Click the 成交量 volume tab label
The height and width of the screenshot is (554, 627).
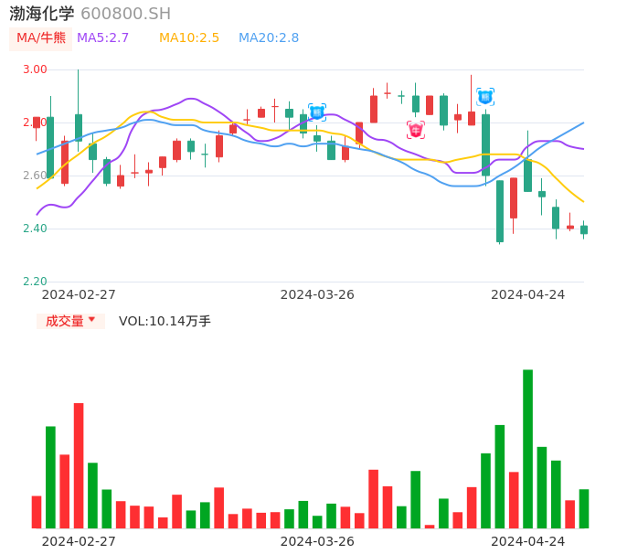64,321
